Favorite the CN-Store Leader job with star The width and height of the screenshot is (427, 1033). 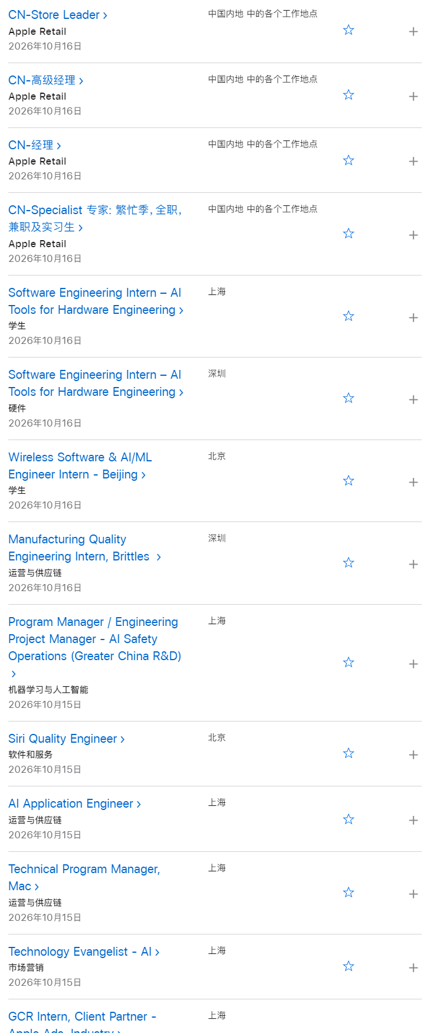coord(349,30)
